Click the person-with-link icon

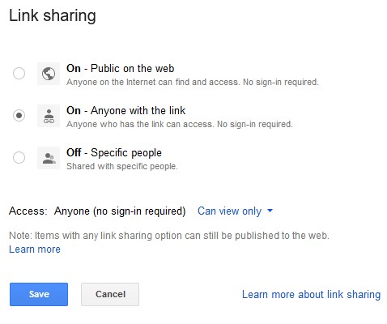(49, 116)
